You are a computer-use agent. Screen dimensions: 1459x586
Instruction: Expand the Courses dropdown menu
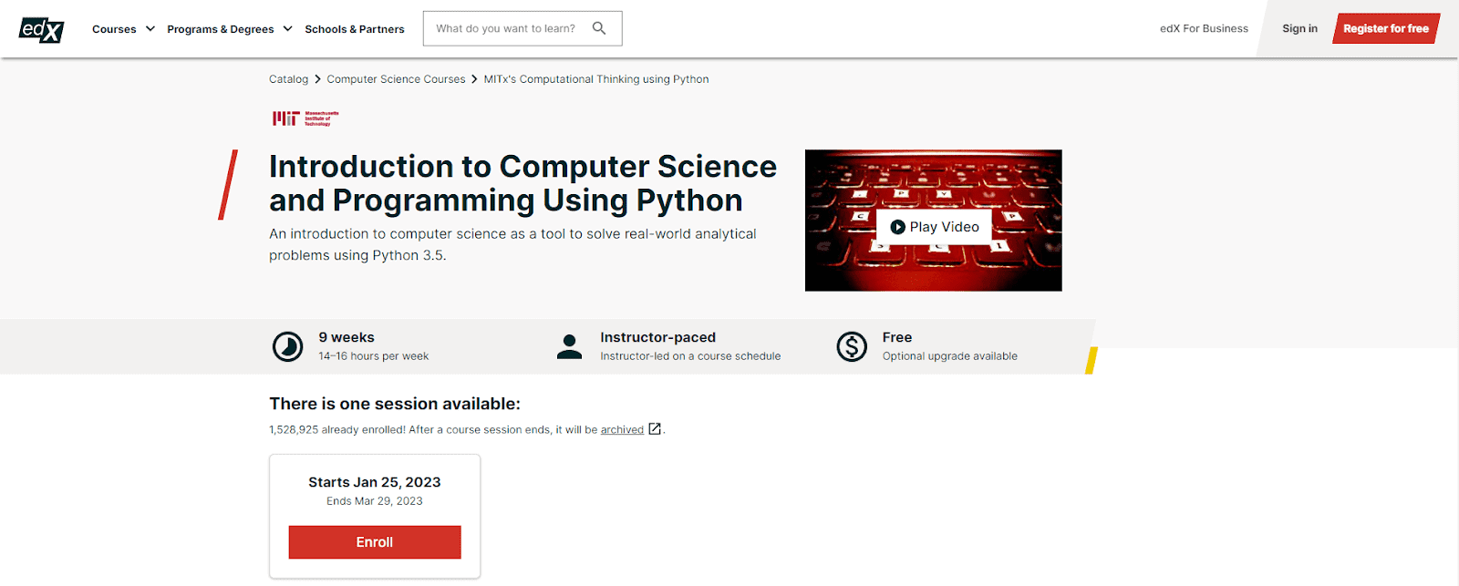click(123, 29)
